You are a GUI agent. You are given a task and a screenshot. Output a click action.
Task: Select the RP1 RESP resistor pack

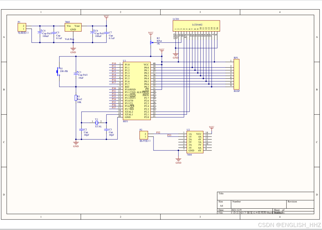coord(237,74)
